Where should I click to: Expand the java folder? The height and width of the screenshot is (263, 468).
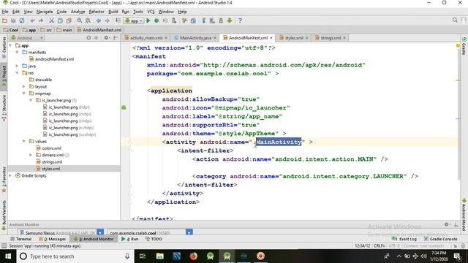17,66
